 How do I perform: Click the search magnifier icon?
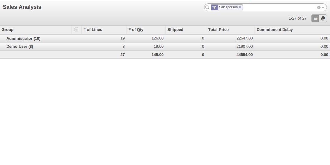pyautogui.click(x=207, y=7)
